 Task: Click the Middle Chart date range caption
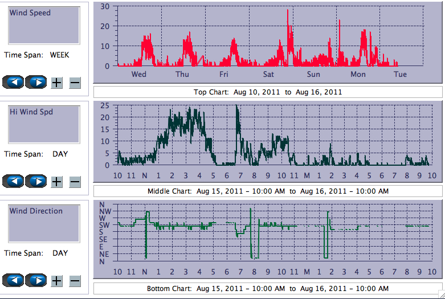[x=268, y=191]
